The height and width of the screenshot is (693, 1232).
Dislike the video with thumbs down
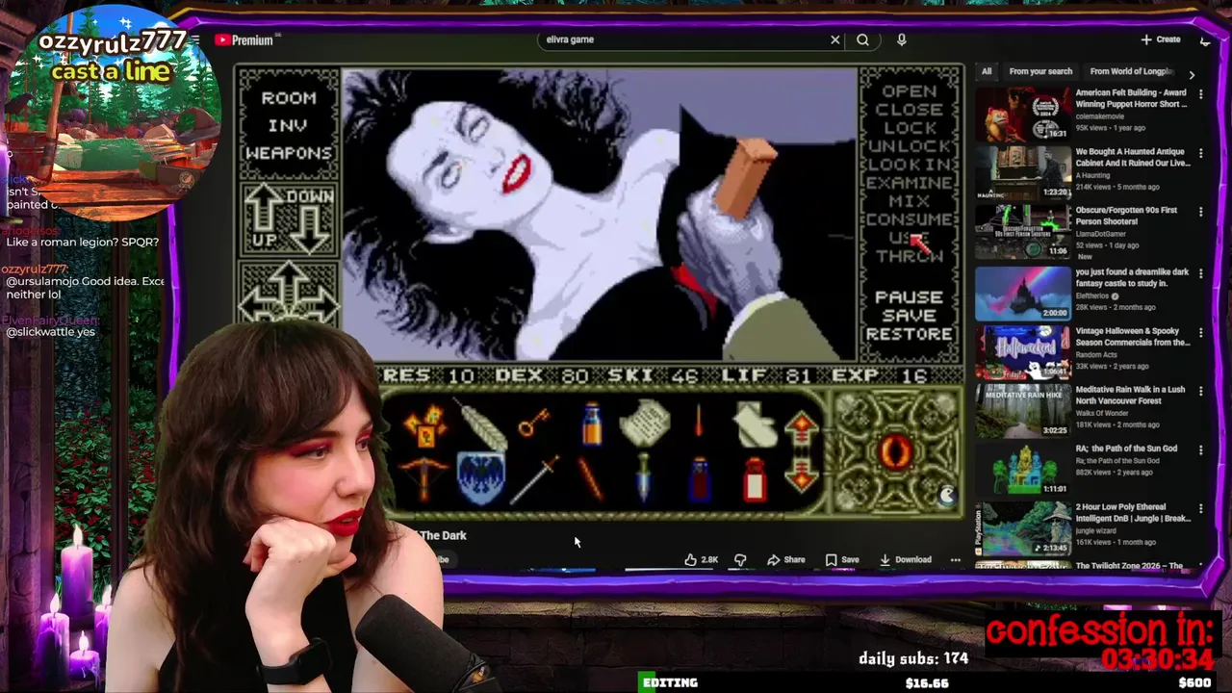(x=740, y=559)
